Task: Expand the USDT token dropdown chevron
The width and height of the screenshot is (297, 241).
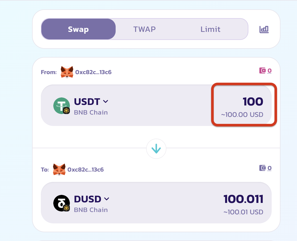Action: tap(106, 102)
